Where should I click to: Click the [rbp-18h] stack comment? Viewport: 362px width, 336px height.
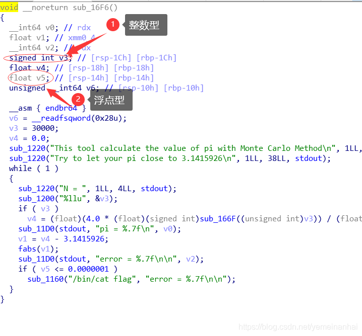[134, 68]
